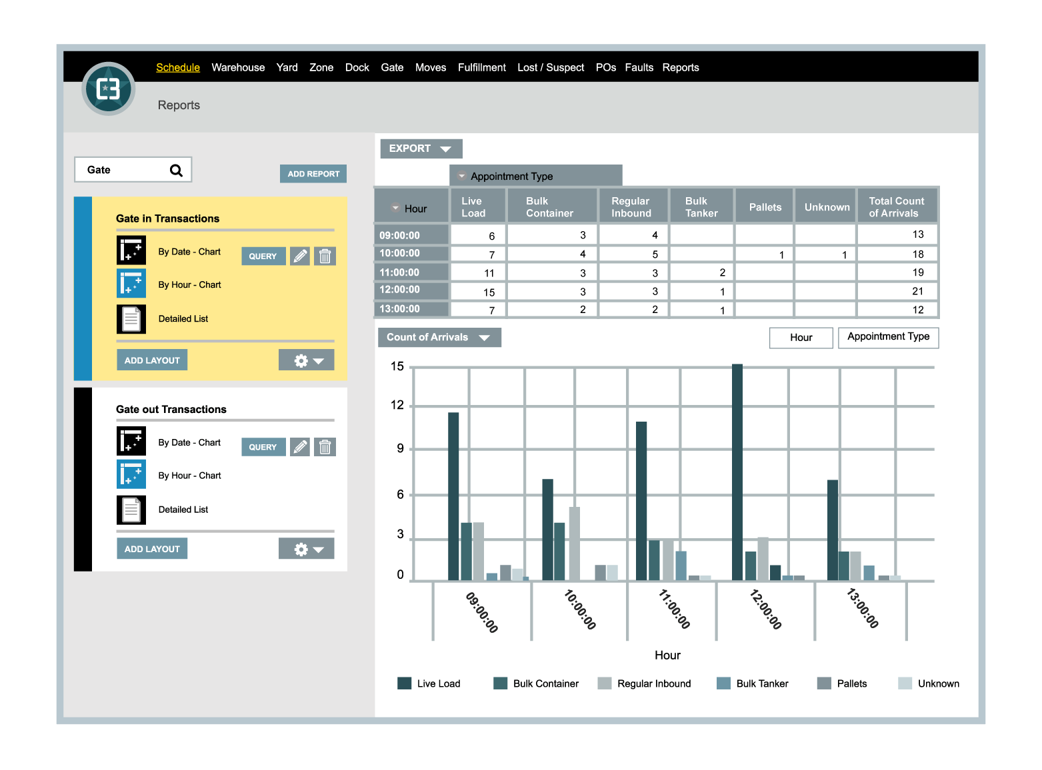Click the Bulk Tanker column header

tap(702, 206)
